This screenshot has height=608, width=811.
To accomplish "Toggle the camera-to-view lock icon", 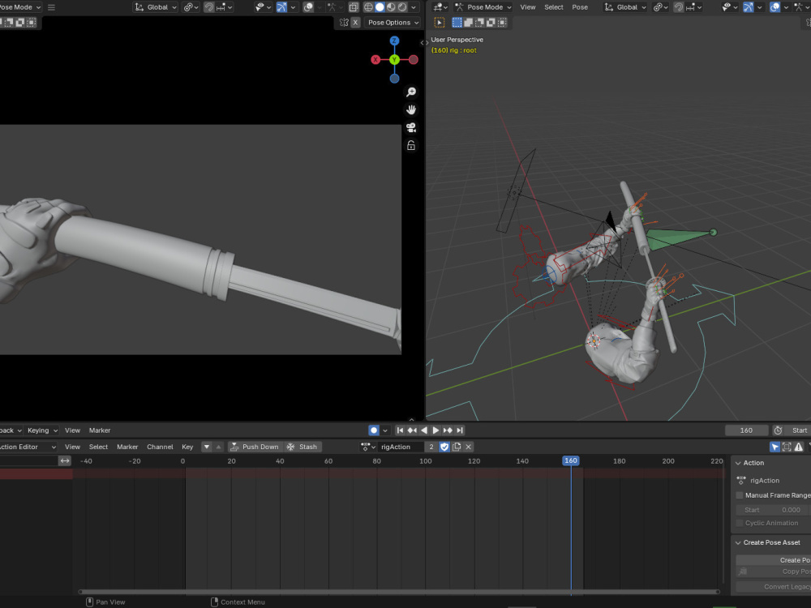I will click(x=411, y=146).
